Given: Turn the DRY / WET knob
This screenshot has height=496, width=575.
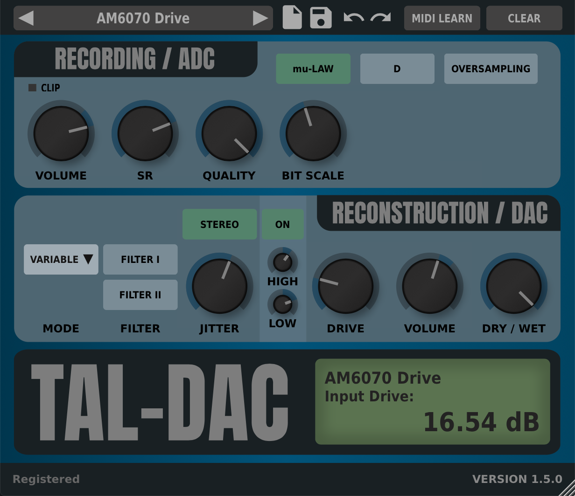Looking at the screenshot, I should 514,285.
